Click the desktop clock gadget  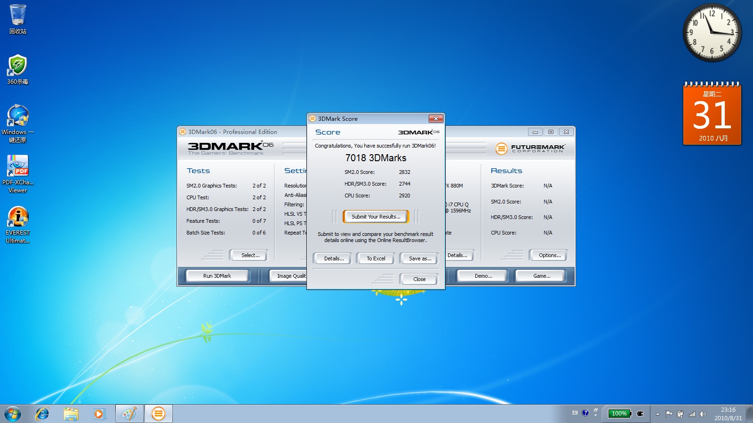coord(712,33)
